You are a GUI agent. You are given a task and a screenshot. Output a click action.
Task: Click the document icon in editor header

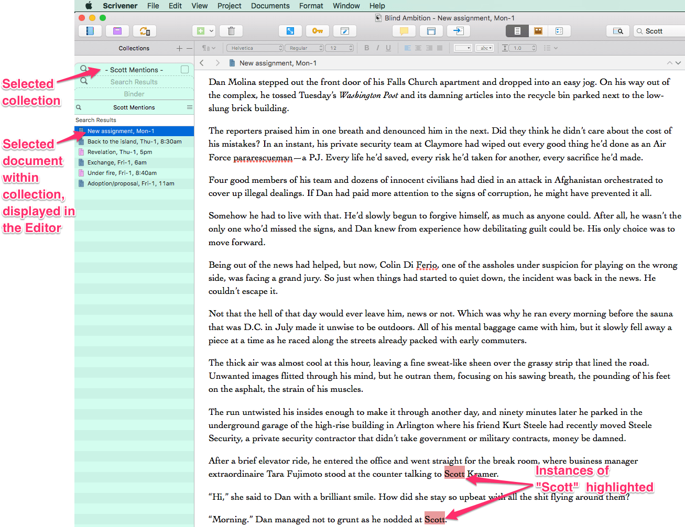232,63
